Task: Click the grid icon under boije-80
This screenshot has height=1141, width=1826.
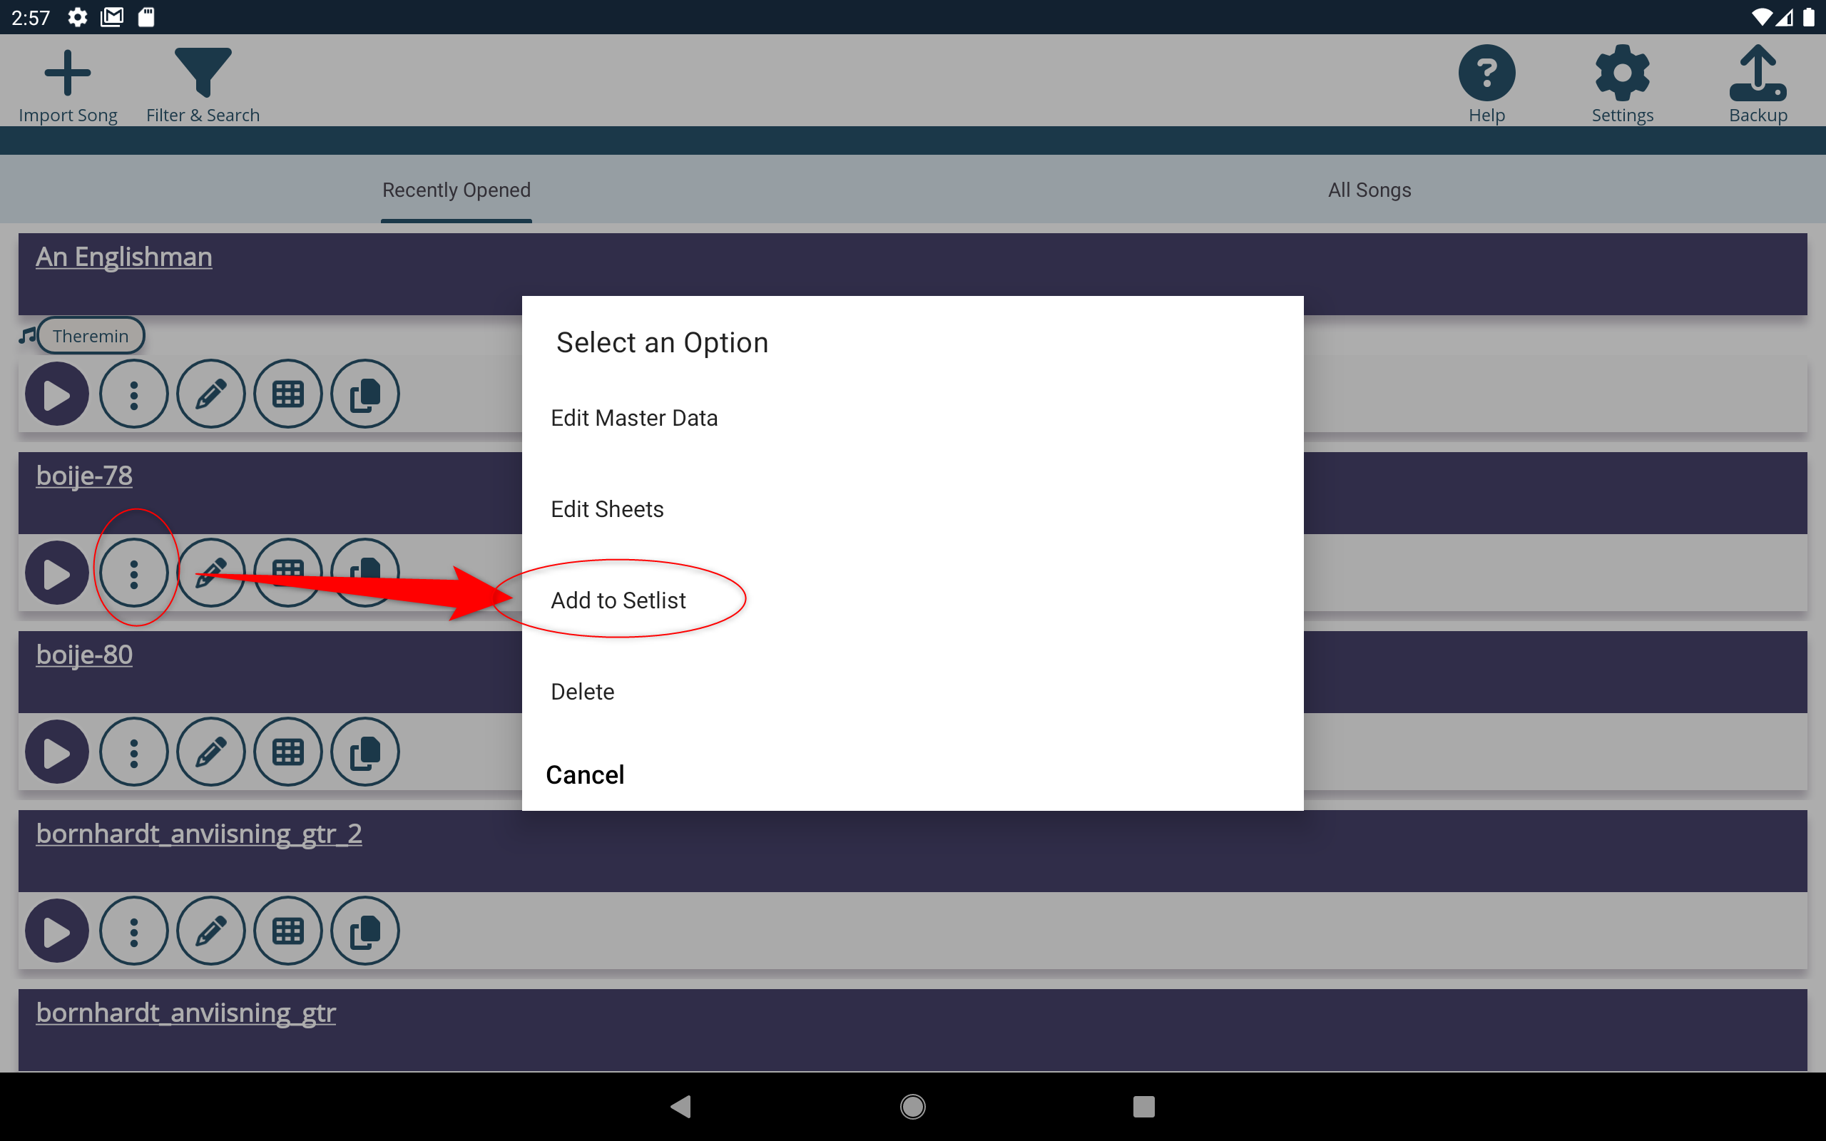Action: (287, 752)
